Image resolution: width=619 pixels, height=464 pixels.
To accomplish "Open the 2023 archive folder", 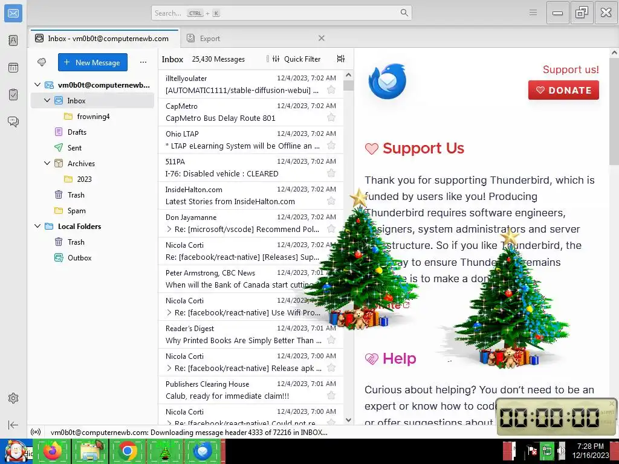I will pyautogui.click(x=92, y=179).
